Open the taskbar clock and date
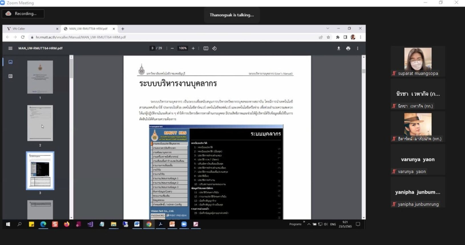This screenshot has width=465, height=245. (345, 224)
